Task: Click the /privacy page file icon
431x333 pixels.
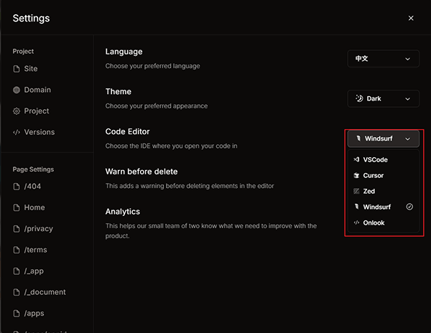Action: click(17, 229)
